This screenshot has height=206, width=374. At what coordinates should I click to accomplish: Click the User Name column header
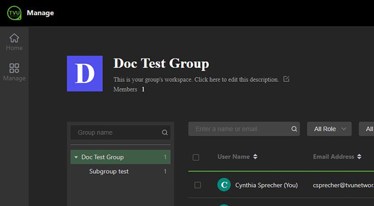(x=234, y=156)
